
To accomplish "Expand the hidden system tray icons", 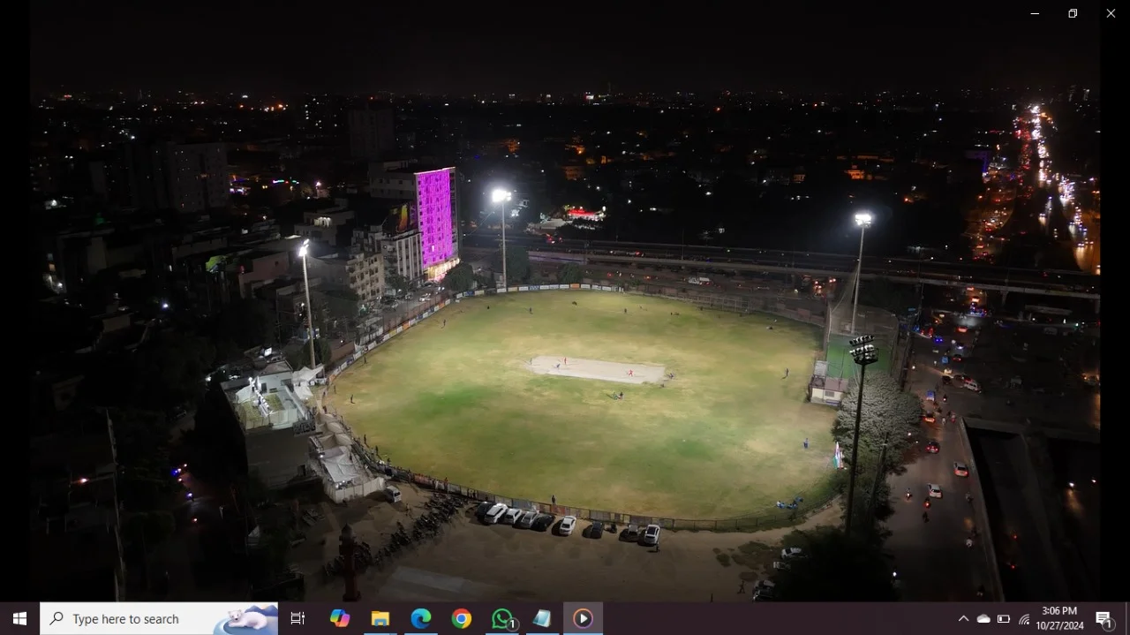I will click(x=963, y=619).
